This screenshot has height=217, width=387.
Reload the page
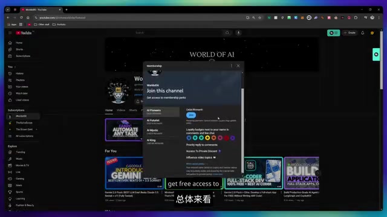click(x=21, y=17)
